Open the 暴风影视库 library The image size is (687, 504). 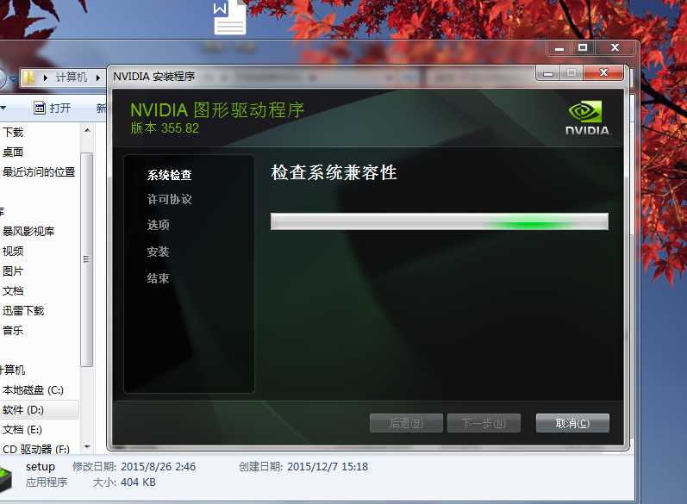[28, 231]
